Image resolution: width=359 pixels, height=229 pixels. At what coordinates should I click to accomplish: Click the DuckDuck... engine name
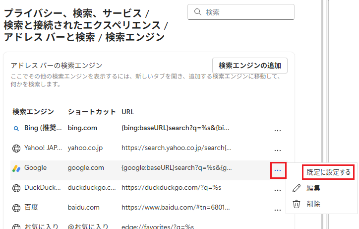(43, 187)
